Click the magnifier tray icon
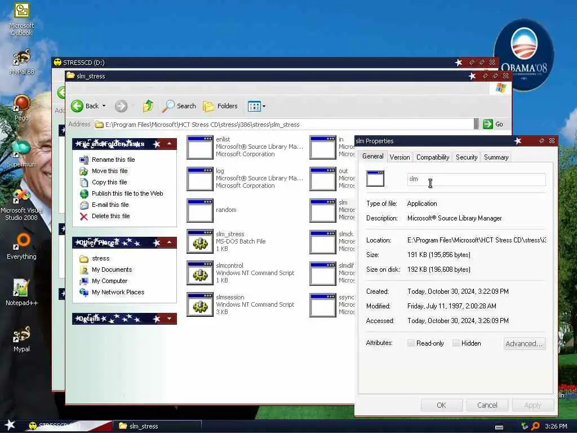577x433 pixels. 535,426
